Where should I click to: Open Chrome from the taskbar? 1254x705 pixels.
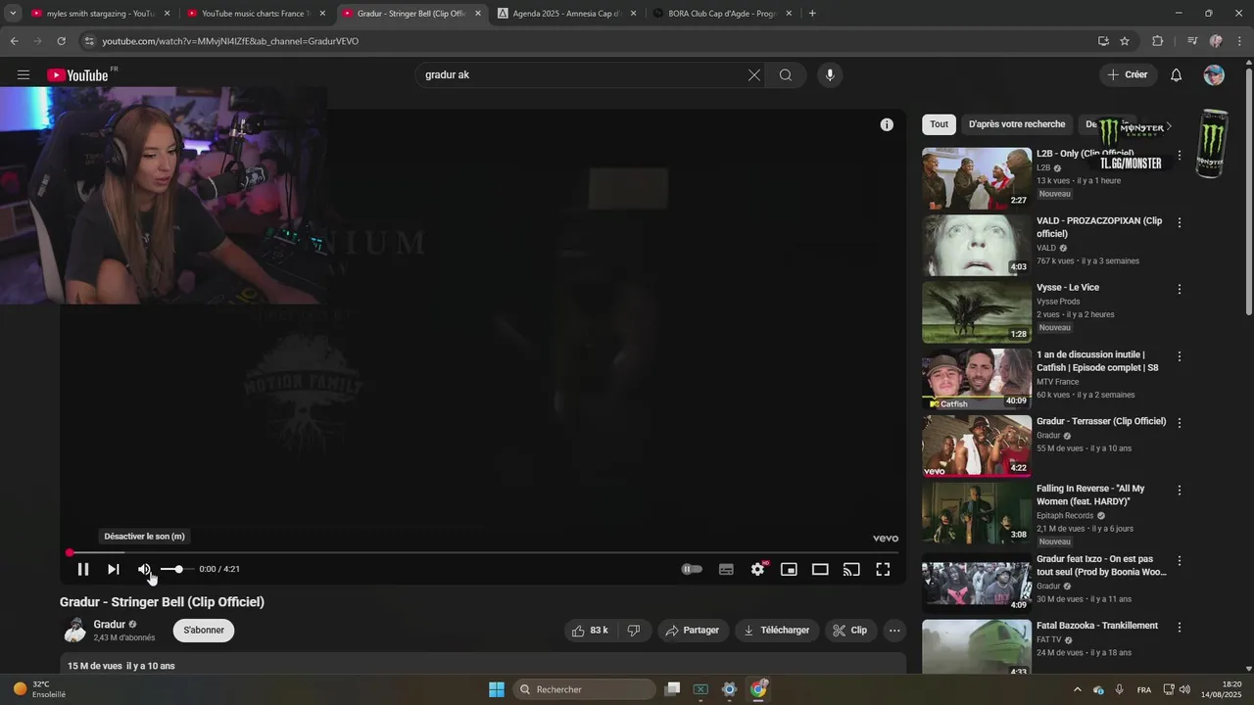tap(758, 689)
